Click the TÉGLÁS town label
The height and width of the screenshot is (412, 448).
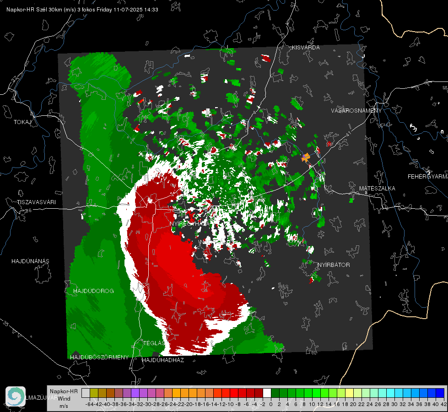(154, 343)
